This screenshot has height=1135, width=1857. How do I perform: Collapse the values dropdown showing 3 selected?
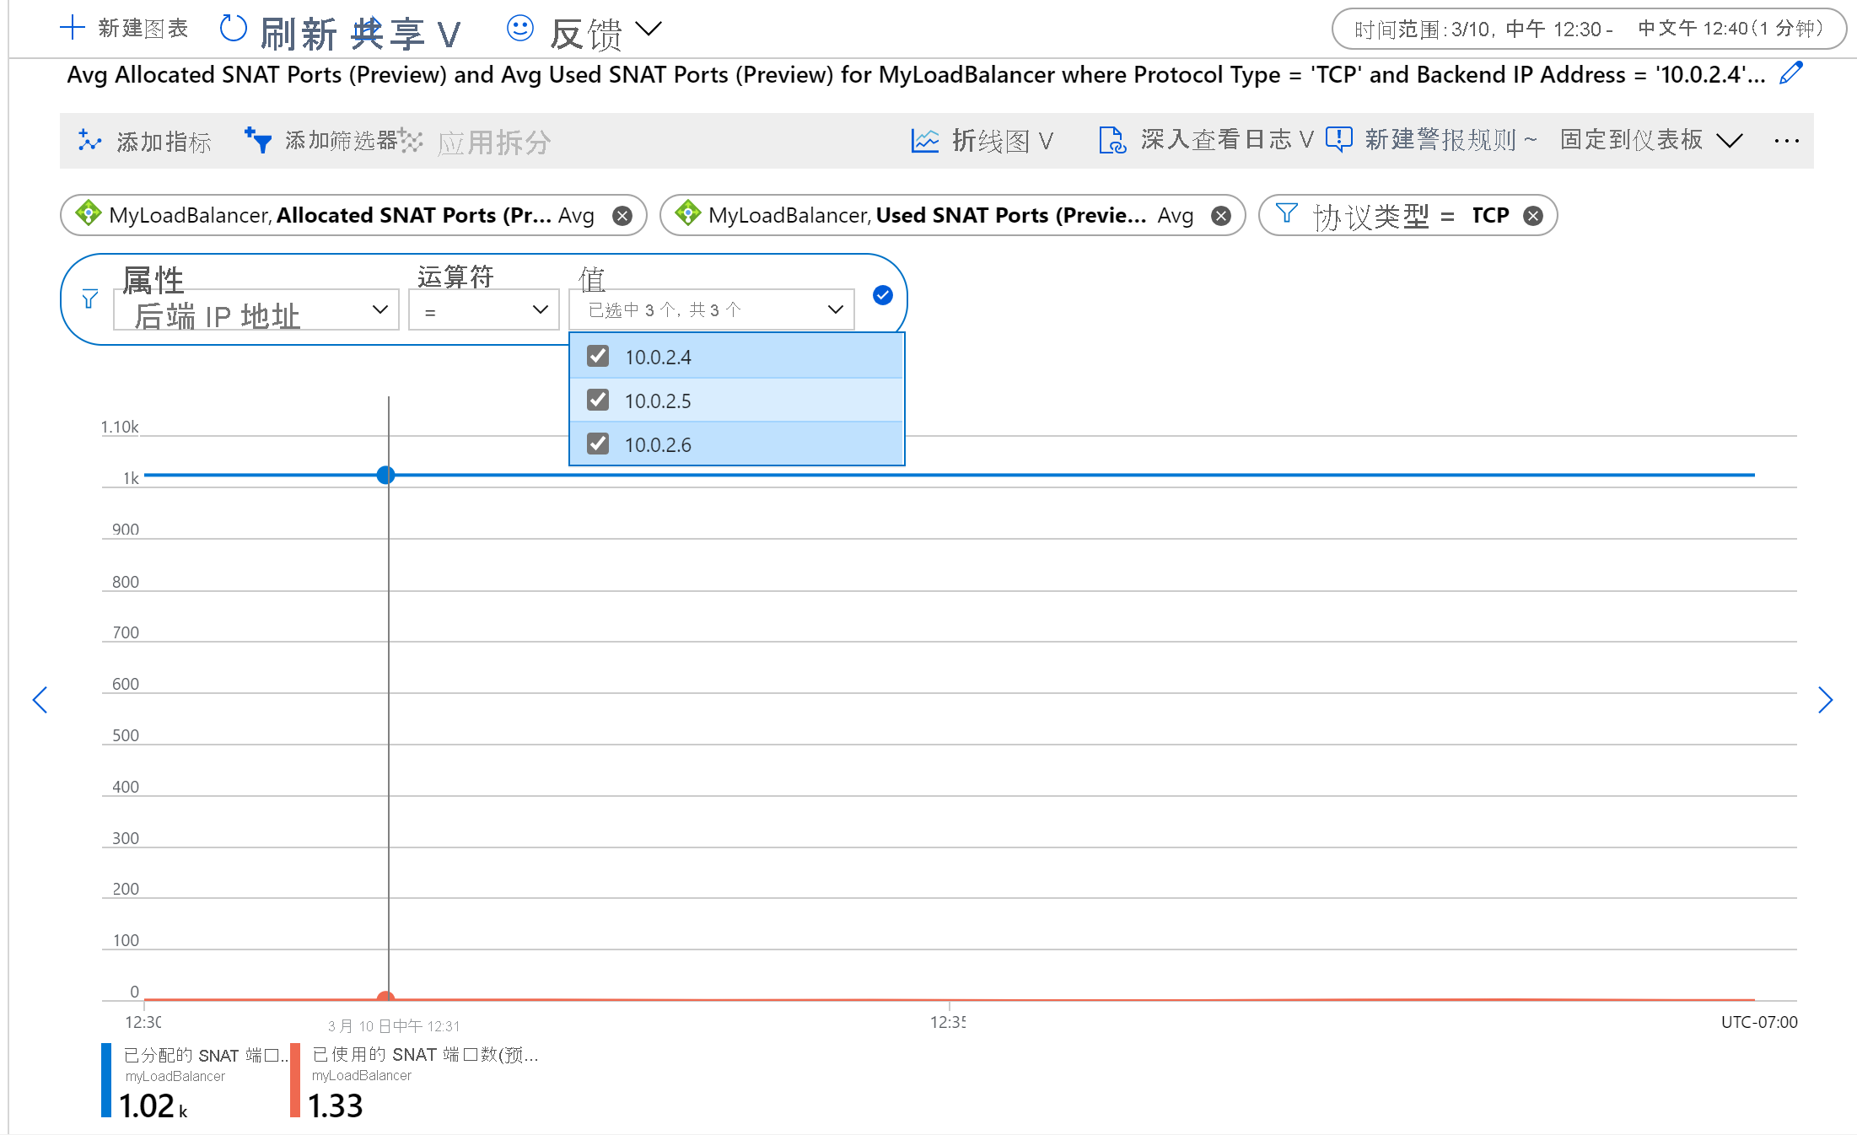(x=712, y=309)
